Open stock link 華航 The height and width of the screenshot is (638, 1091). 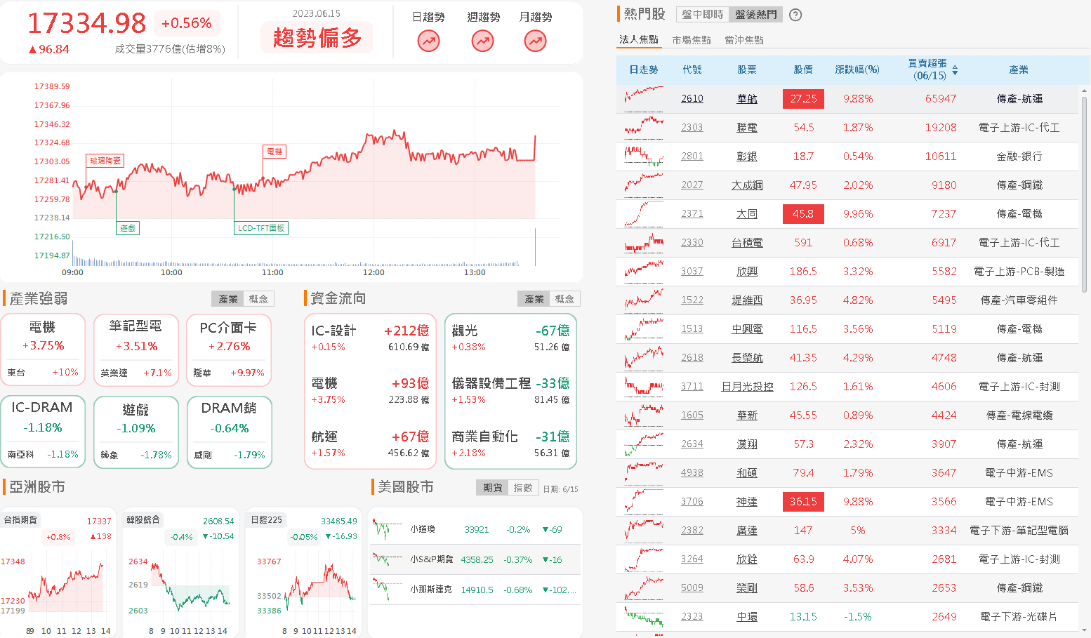click(747, 99)
